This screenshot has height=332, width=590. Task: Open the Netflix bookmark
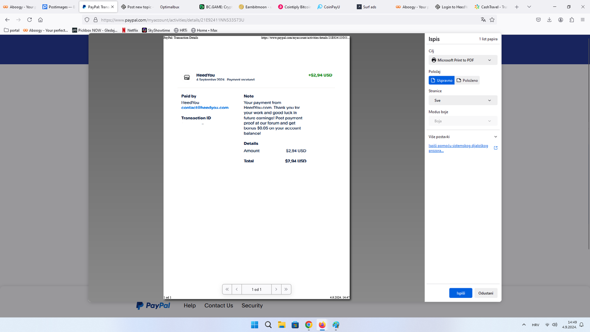130,30
